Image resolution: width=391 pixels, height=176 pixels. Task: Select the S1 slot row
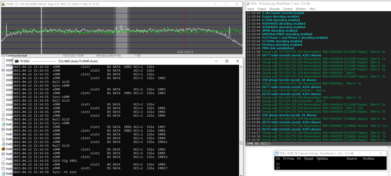pyautogui.click(x=278, y=164)
